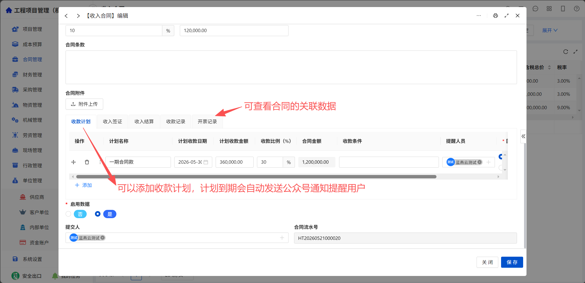The width and height of the screenshot is (585, 283).
Task: Click 安全出口 logout icon
Action: pyautogui.click(x=15, y=276)
